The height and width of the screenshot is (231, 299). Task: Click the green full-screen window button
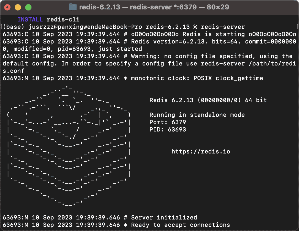point(28,7)
